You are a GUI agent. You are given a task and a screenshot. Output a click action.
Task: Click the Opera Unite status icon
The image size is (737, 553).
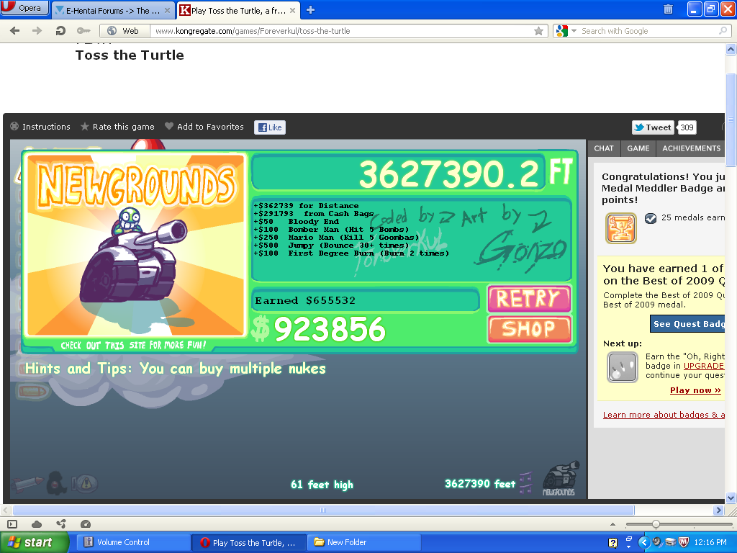(x=61, y=524)
